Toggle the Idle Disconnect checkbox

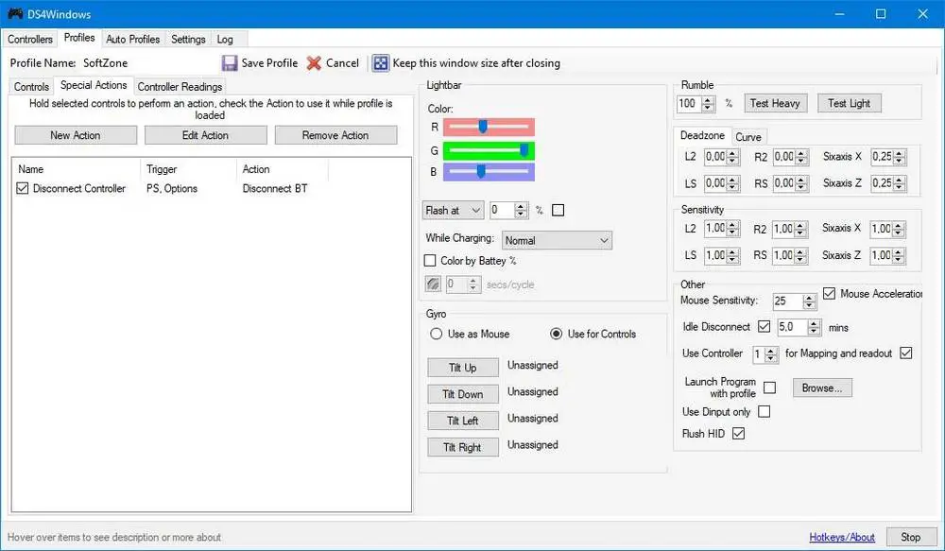click(x=765, y=327)
